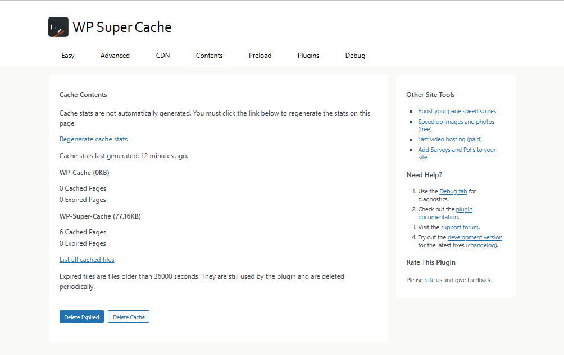This screenshot has width=564, height=355.
Task: Visit the support forum link
Action: click(x=459, y=227)
